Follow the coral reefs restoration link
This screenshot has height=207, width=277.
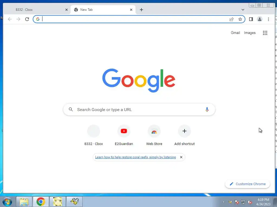click(x=136, y=157)
